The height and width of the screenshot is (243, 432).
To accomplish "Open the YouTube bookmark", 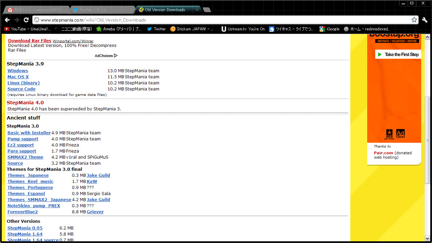I will coord(27,29).
